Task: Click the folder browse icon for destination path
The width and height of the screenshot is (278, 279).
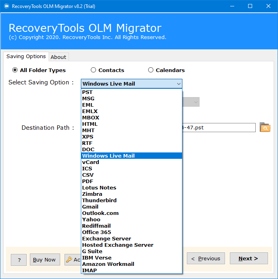Action: click(265, 127)
